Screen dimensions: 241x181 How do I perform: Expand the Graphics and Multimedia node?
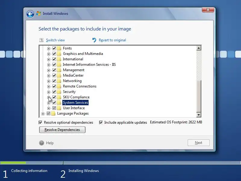pyautogui.click(x=49, y=54)
